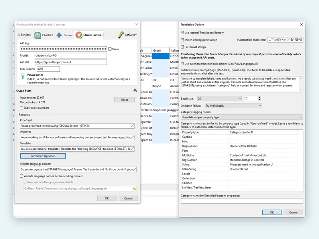Uncheck Fix format strings
The height and width of the screenshot is (239, 319).
pos(182,47)
